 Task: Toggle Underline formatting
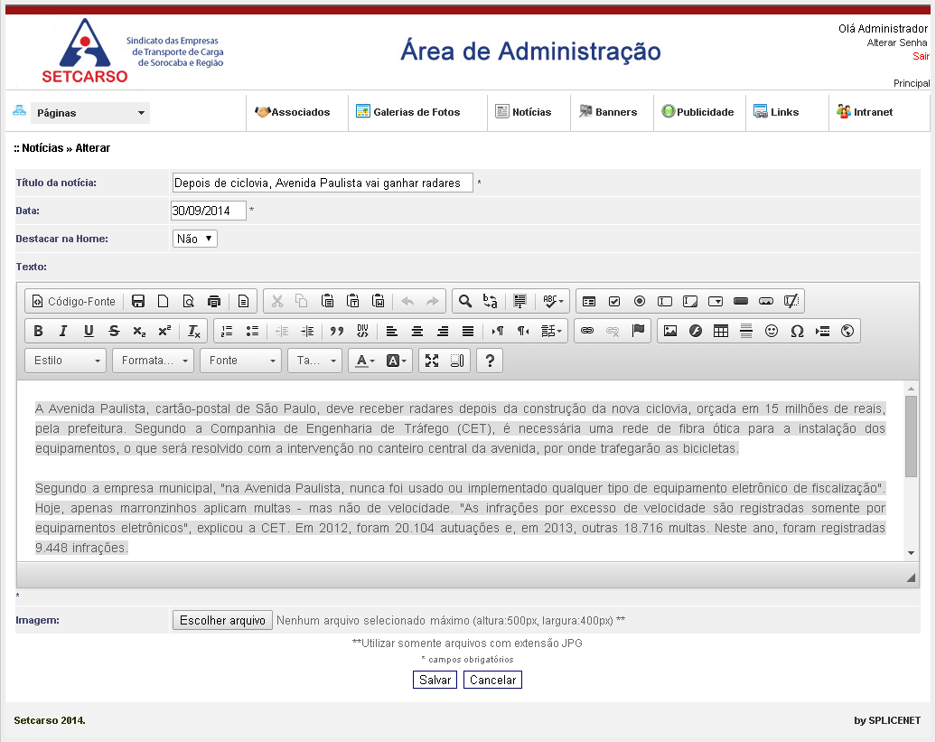coord(89,331)
